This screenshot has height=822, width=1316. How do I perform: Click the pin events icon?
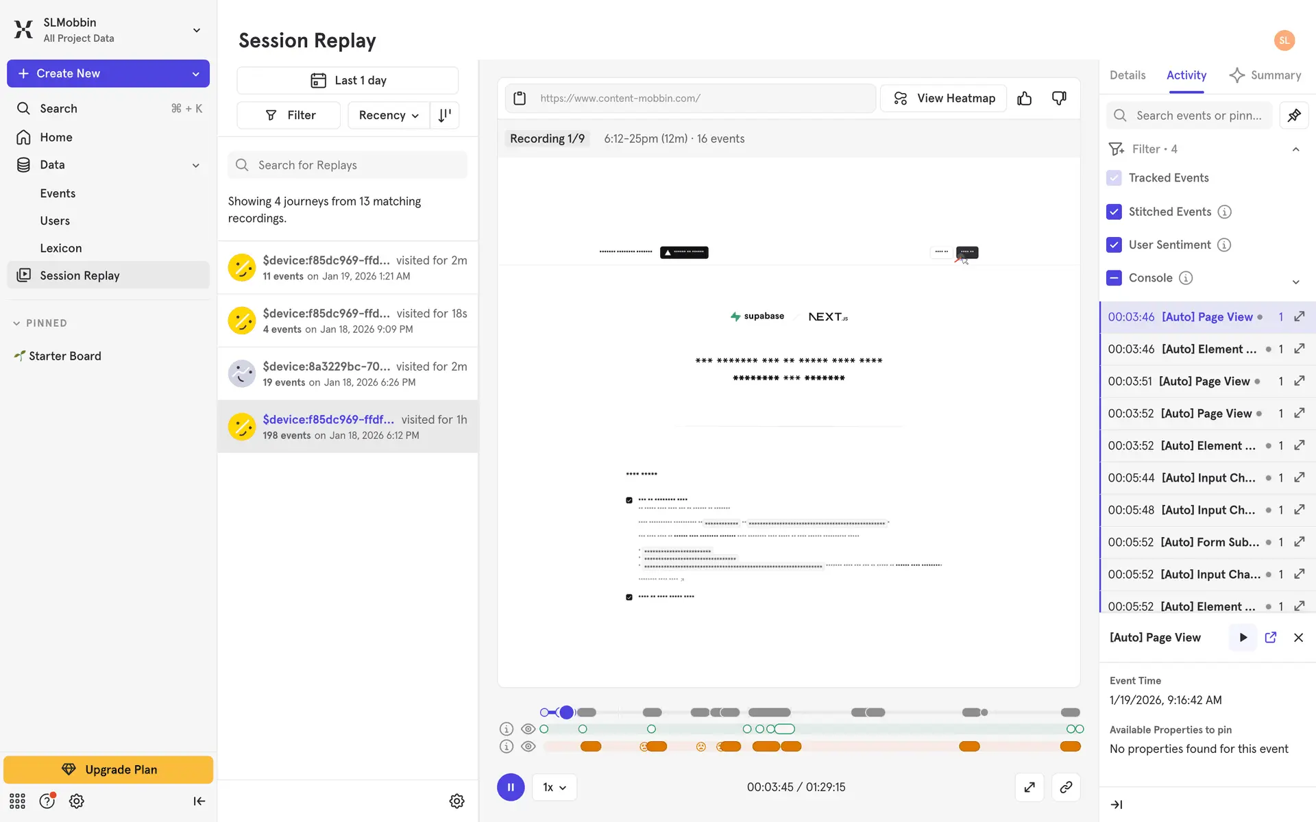1294,115
